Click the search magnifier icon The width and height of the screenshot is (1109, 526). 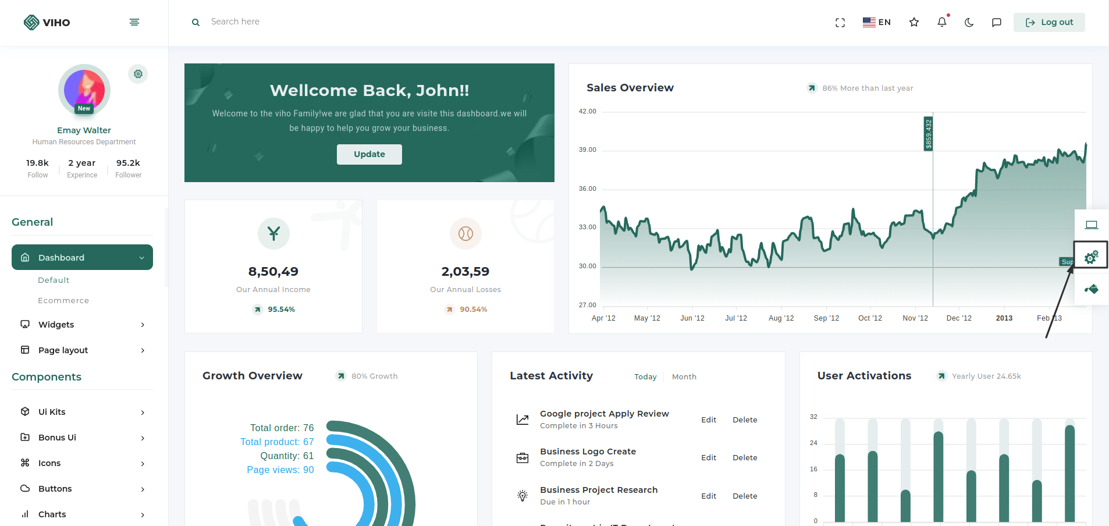coord(196,22)
